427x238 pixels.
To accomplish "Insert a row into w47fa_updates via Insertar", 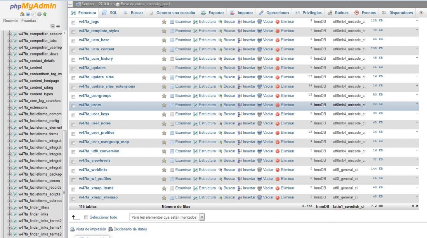I will [246, 68].
